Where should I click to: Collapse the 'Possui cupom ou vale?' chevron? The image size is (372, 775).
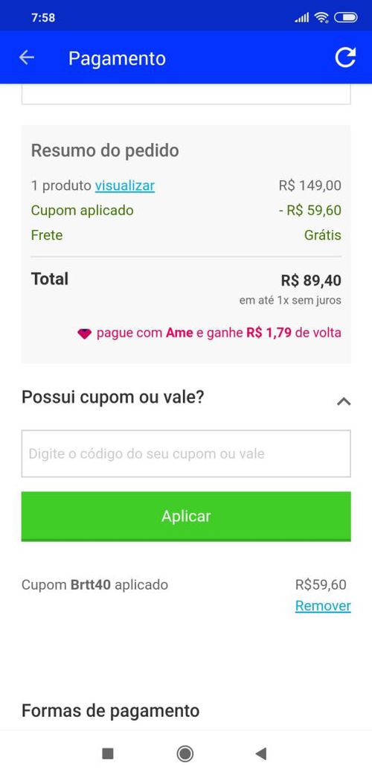[344, 401]
